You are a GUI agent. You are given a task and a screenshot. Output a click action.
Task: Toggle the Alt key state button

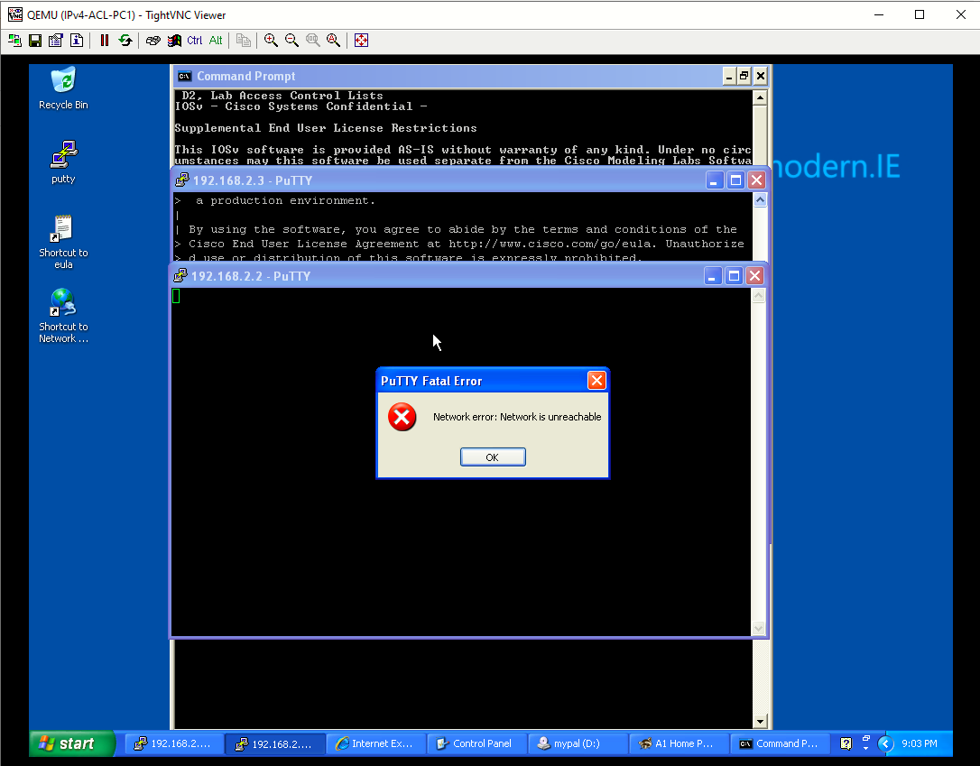point(216,41)
